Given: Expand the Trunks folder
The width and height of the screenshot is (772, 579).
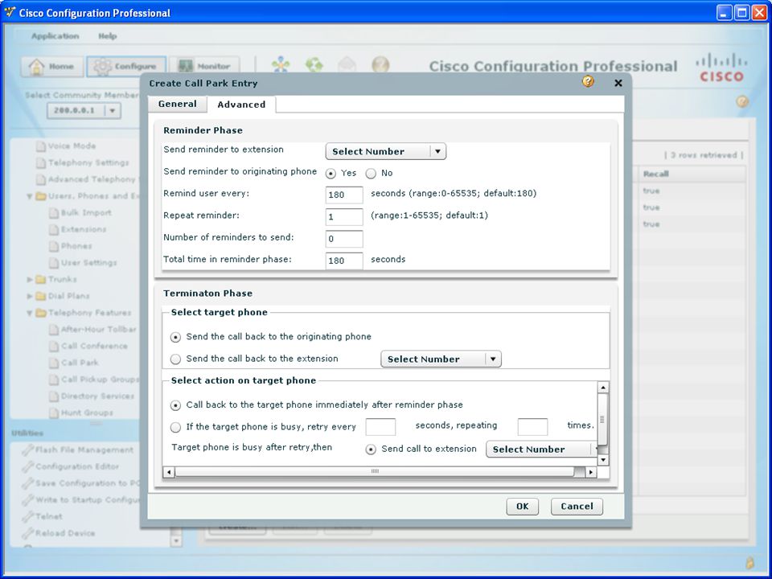Looking at the screenshot, I should [30, 280].
